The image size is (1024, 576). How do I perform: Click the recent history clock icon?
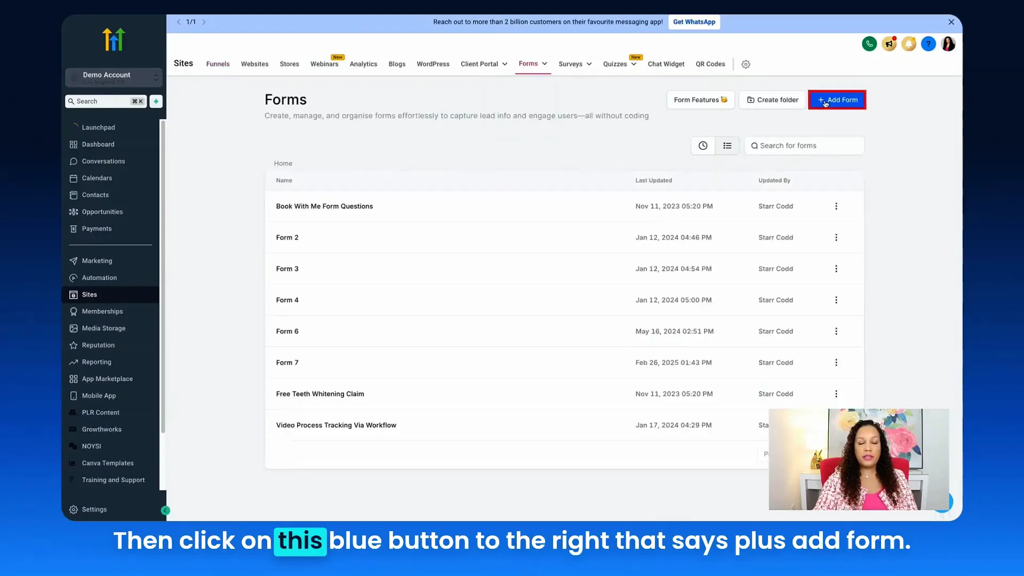click(x=703, y=146)
